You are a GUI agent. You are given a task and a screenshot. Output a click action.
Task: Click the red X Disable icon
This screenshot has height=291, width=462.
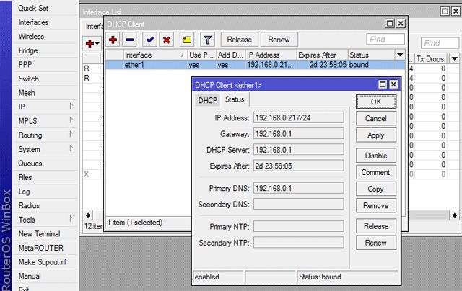click(167, 40)
